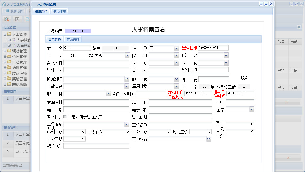This screenshot has height=193, width=305.
Task: Expand the 培训管理 tree node
Action: 4,68
